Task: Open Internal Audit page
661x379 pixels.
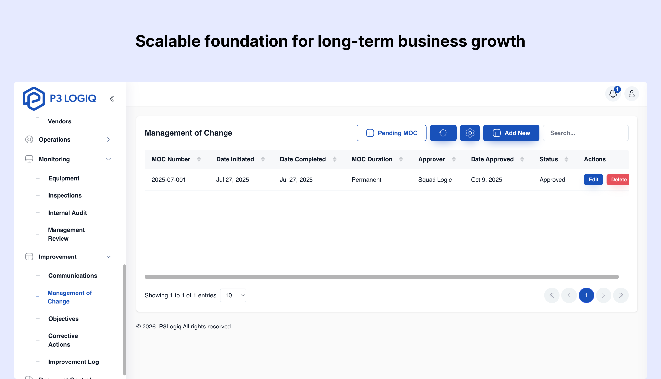Action: tap(67, 213)
